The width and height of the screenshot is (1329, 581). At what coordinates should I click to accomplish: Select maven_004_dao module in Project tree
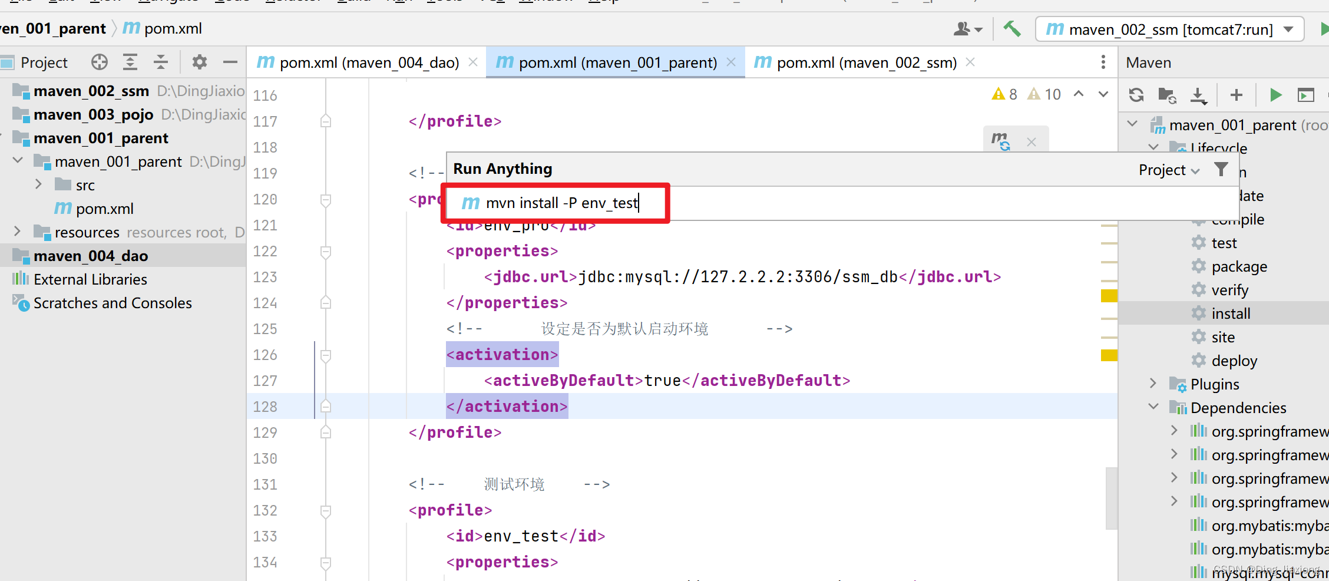click(90, 256)
